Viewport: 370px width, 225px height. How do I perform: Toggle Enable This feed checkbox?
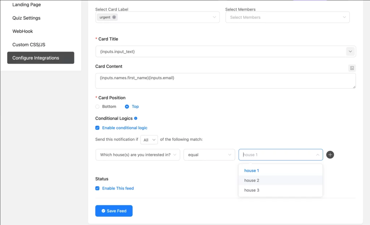point(97,188)
